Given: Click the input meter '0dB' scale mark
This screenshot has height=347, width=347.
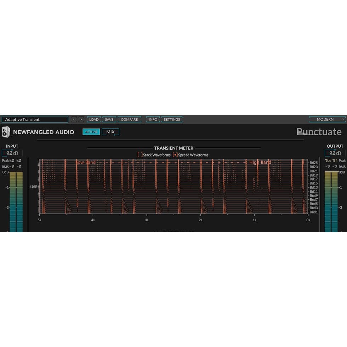Looking at the screenshot, I should pos(5,172).
